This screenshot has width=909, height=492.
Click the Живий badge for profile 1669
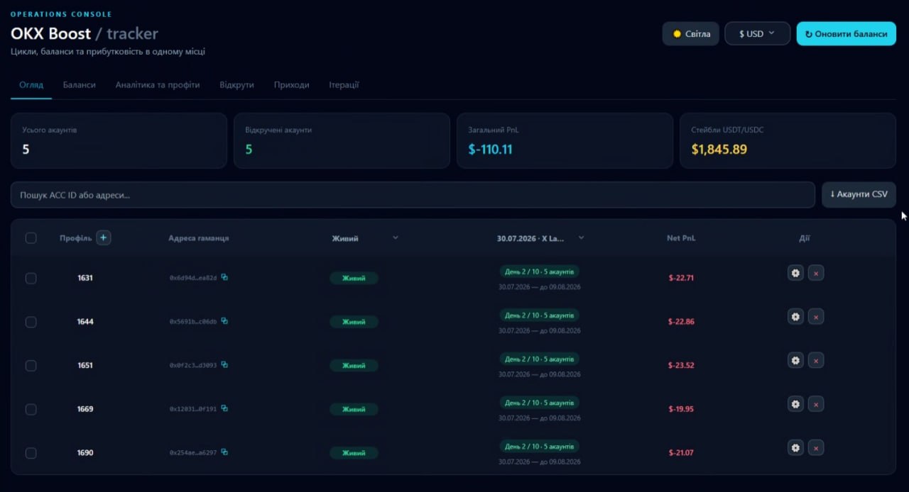pyautogui.click(x=354, y=409)
